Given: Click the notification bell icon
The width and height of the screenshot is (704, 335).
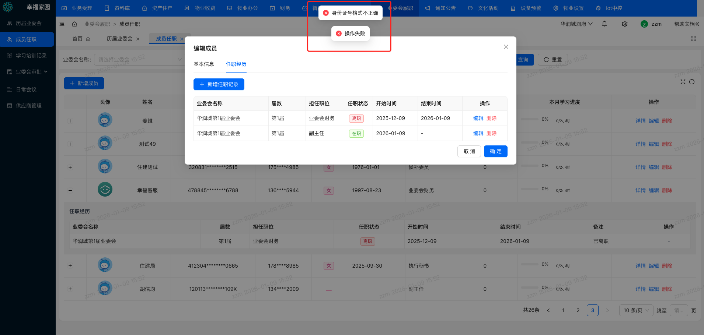Looking at the screenshot, I should (604, 24).
